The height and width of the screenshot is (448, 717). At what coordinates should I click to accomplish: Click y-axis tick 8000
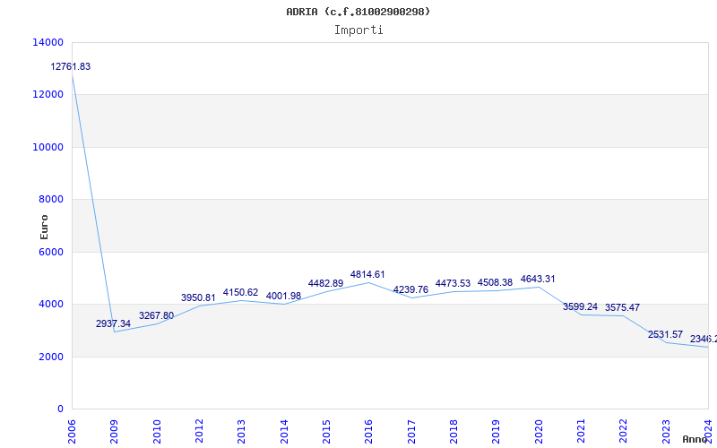tap(51, 200)
